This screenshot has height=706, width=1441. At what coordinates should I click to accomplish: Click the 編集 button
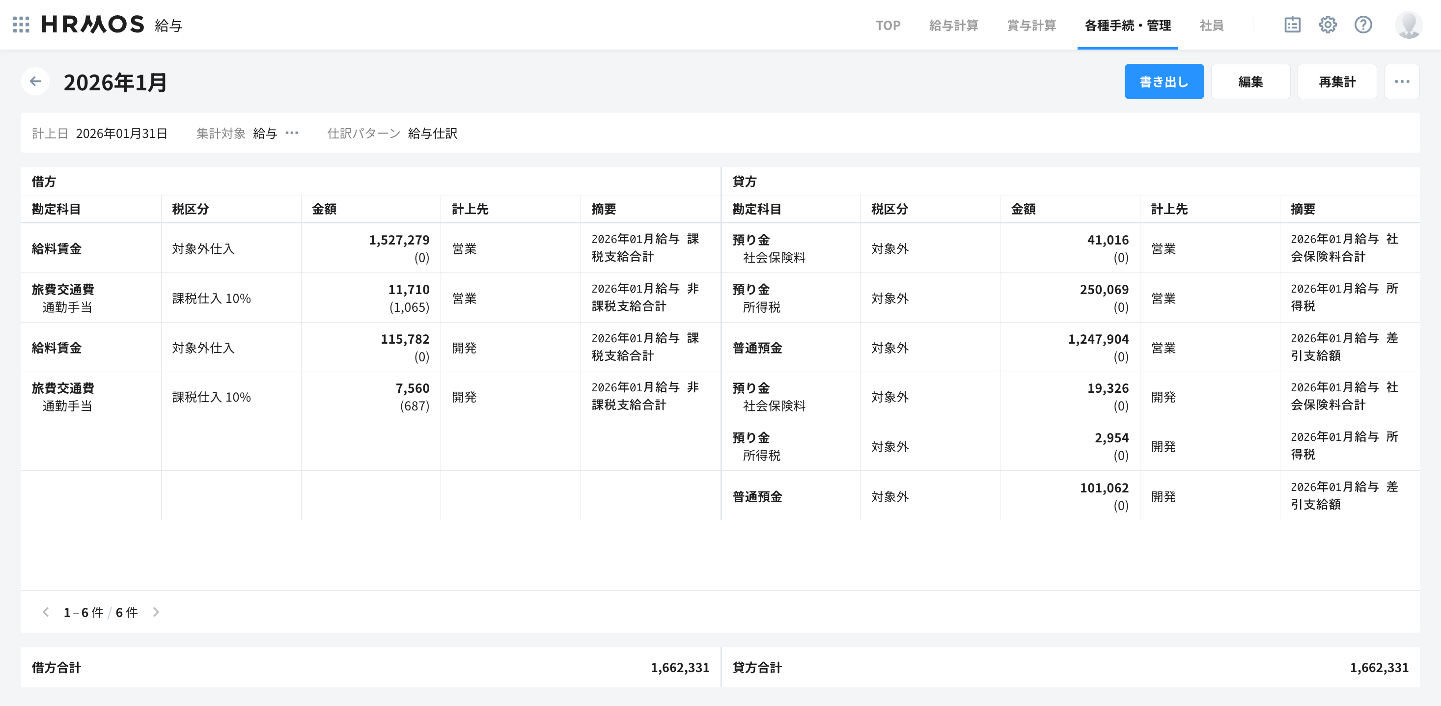coord(1250,81)
